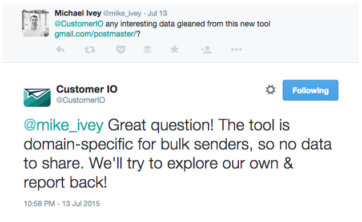The image size is (362, 222).
Task: Open the gmail.com/postmaster/ link
Action: (x=95, y=34)
